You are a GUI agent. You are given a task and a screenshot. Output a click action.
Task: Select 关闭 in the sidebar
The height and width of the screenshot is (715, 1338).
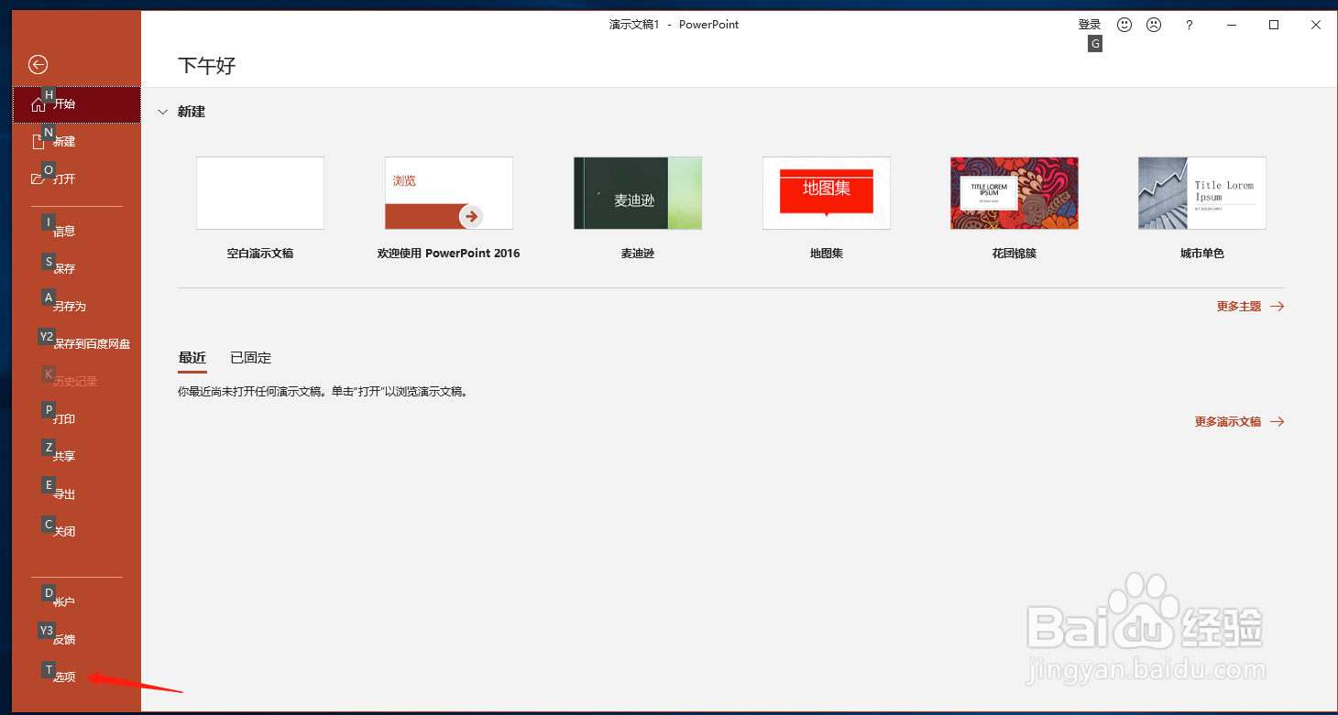coord(77,532)
